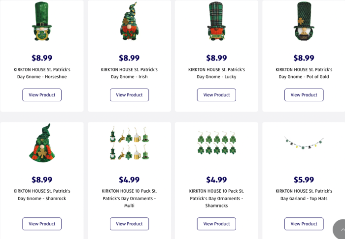The image size is (345, 239).
Task: View Product for Pot of Gold gnome
Action: 304,95
